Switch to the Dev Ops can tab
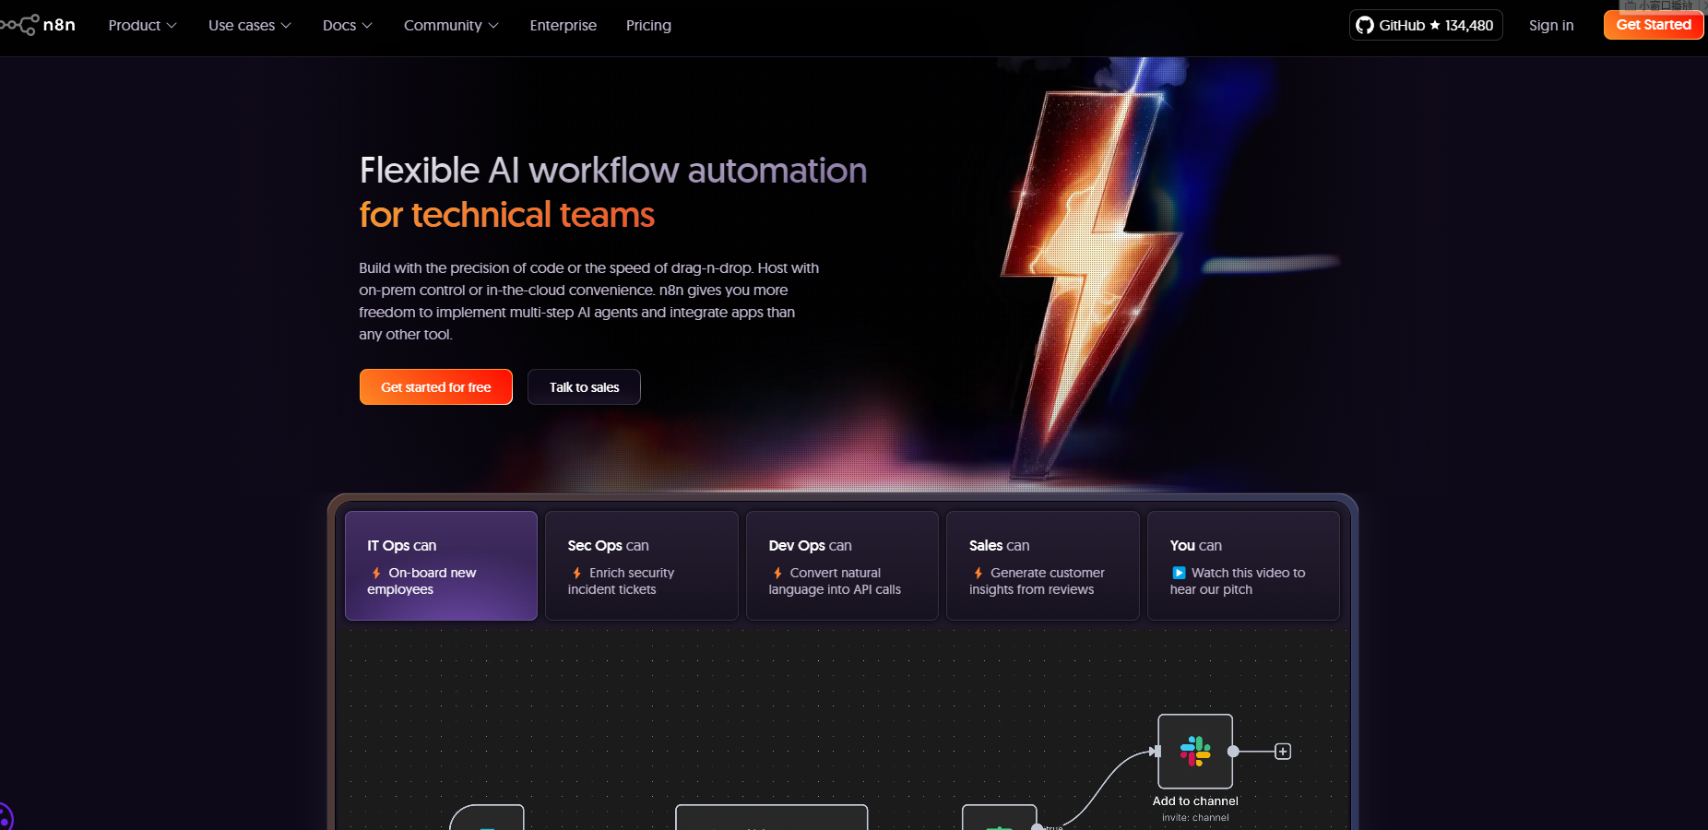The image size is (1708, 830). 841,565
